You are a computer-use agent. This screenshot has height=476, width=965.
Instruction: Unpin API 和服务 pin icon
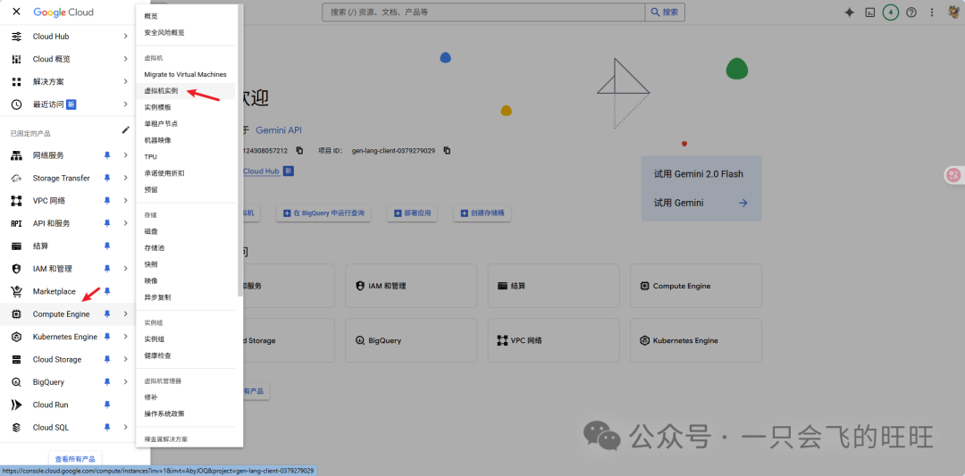click(x=107, y=223)
